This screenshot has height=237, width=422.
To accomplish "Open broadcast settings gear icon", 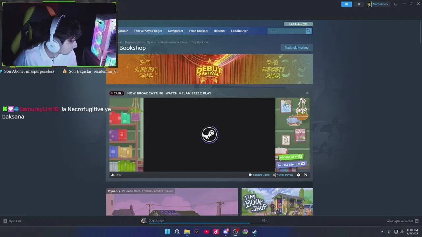I will [299, 175].
